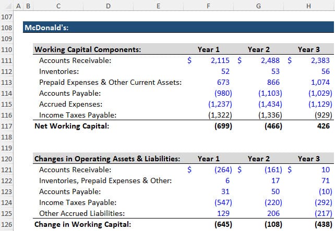This screenshot has width=335, height=231.
Task: Select Accounts Payable Year 1 value (980)
Action: [x=223, y=93]
